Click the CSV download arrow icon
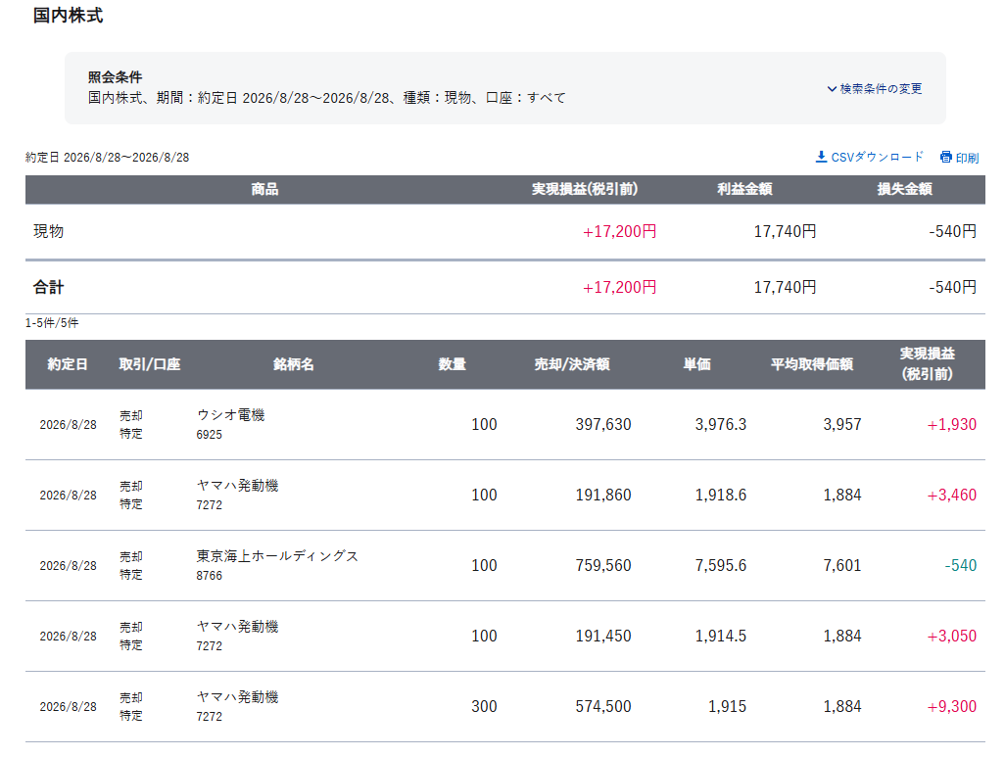Image resolution: width=1005 pixels, height=757 pixels. pos(821,157)
